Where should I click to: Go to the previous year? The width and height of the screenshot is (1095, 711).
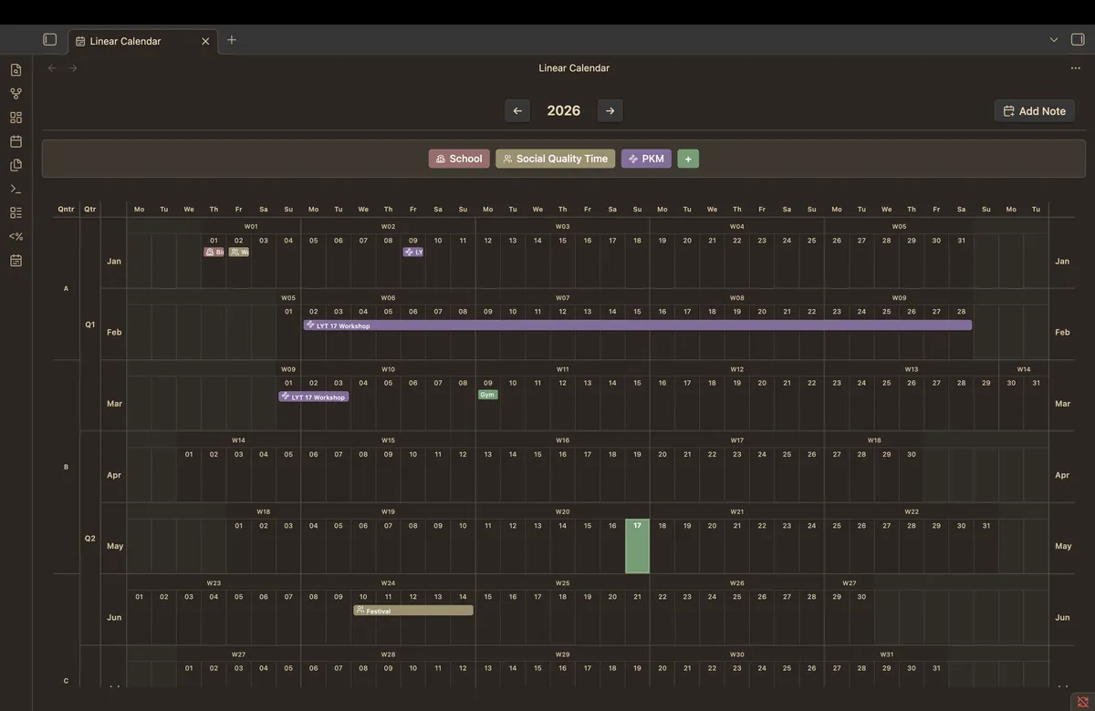point(517,110)
